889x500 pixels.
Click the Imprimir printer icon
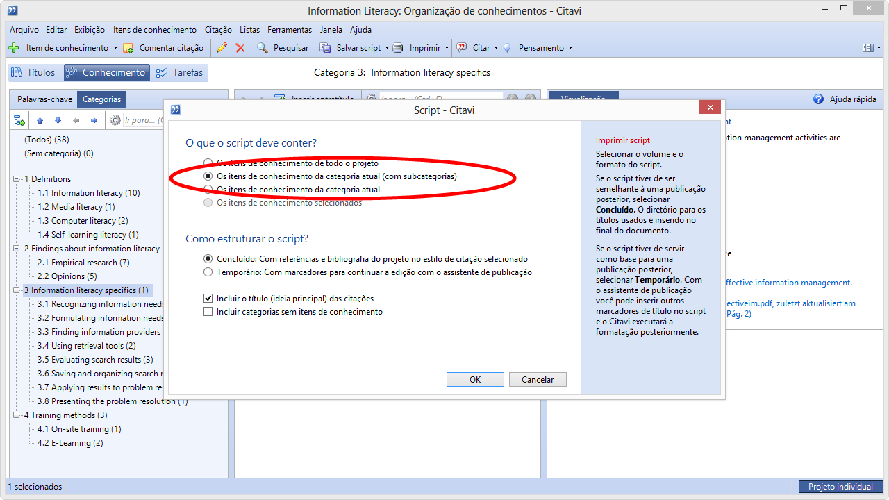click(x=398, y=48)
